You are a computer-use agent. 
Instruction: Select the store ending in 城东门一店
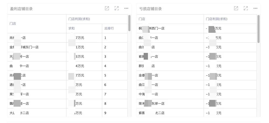coord(24,47)
